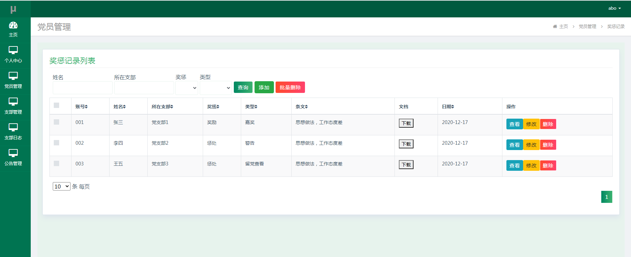Open 公告管理 in the sidebar
Viewport: 631px width, 257px height.
pyautogui.click(x=13, y=158)
